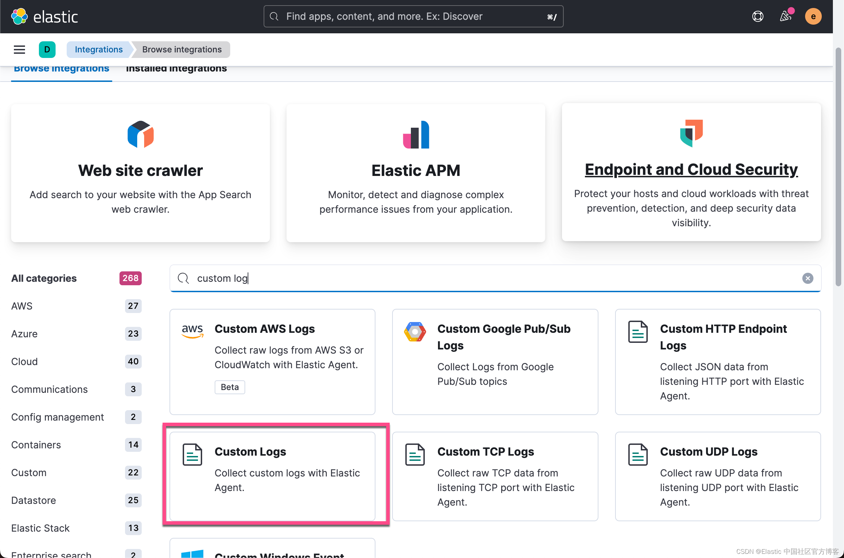Click the Custom UDP Logs document icon

point(637,455)
